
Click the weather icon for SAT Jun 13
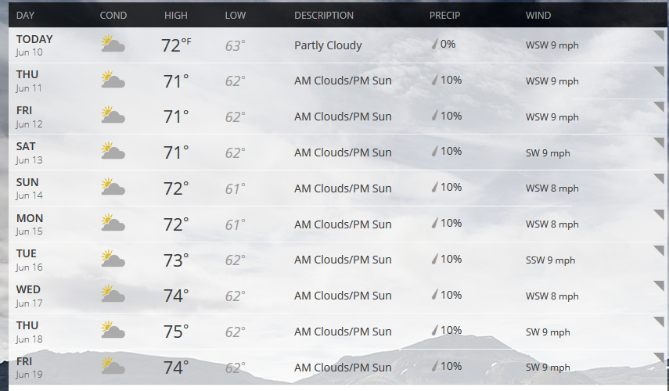[113, 151]
